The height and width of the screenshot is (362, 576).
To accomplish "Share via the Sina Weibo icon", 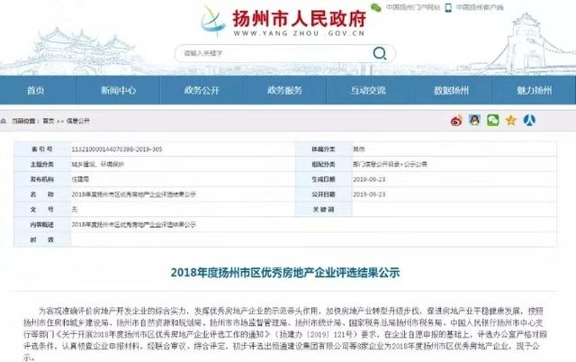I will [456, 121].
